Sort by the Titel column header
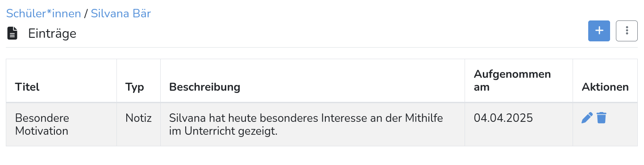The image size is (644, 165). click(x=27, y=87)
